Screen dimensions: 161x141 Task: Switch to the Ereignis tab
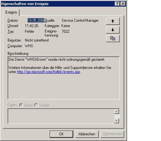[11, 12]
